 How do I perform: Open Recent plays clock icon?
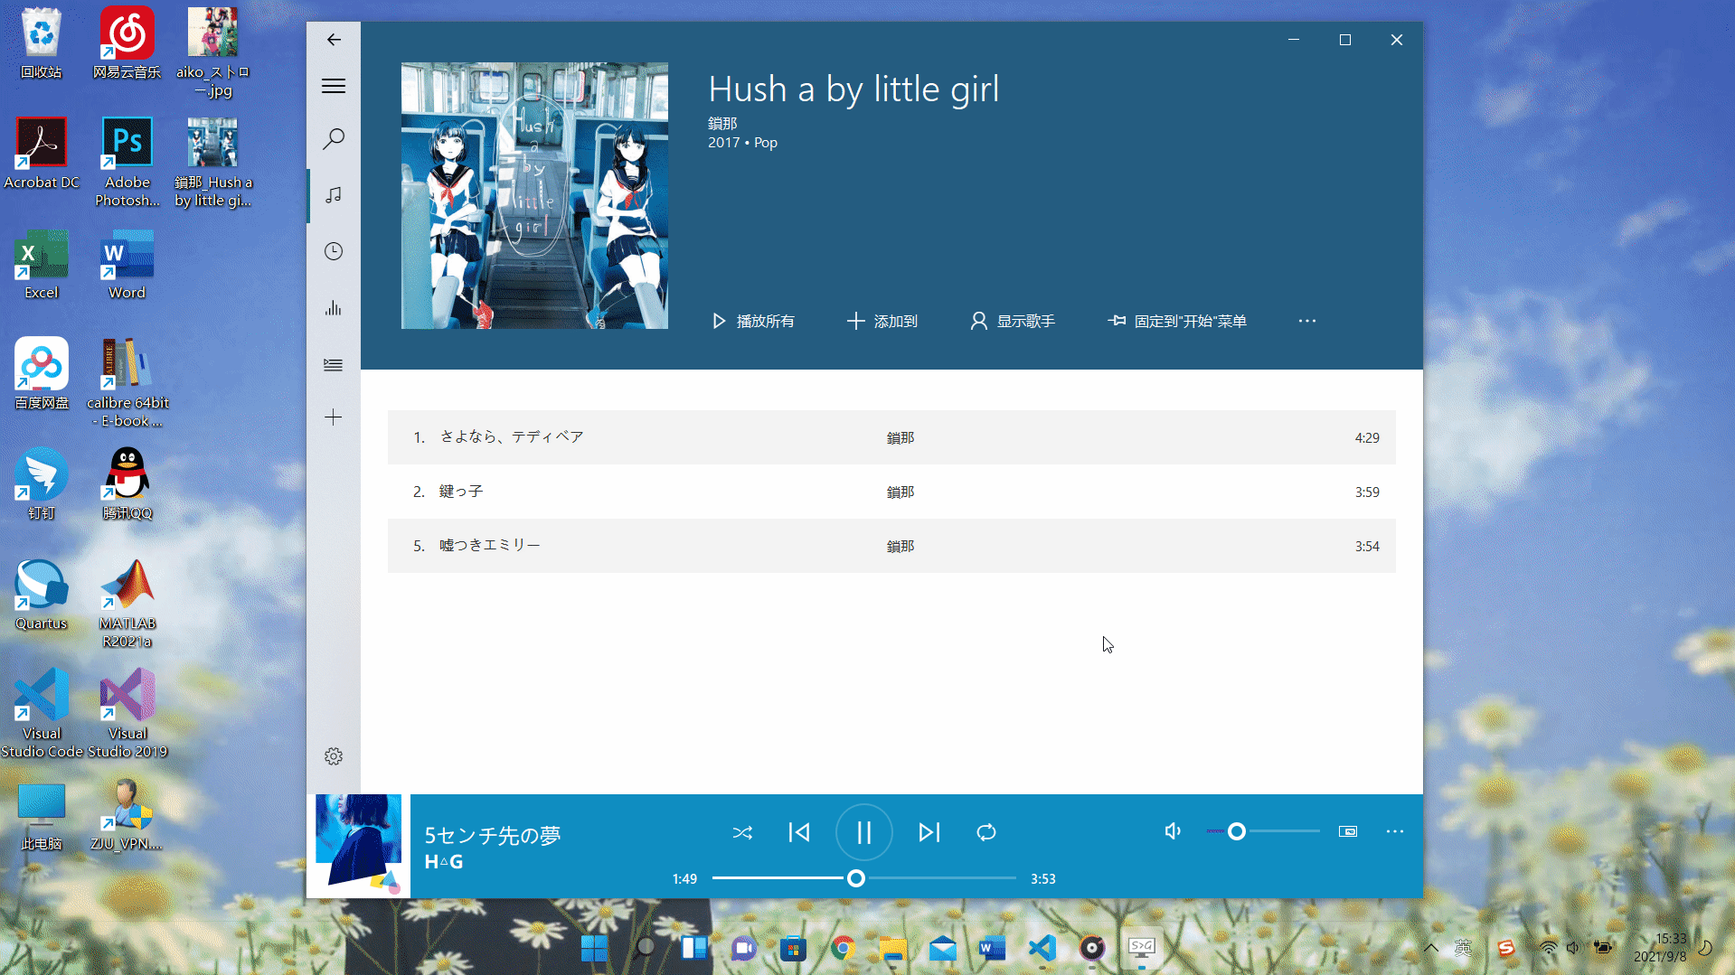coord(334,251)
